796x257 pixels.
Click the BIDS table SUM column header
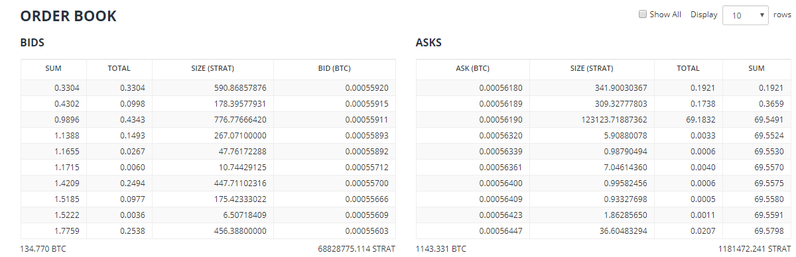click(x=54, y=68)
